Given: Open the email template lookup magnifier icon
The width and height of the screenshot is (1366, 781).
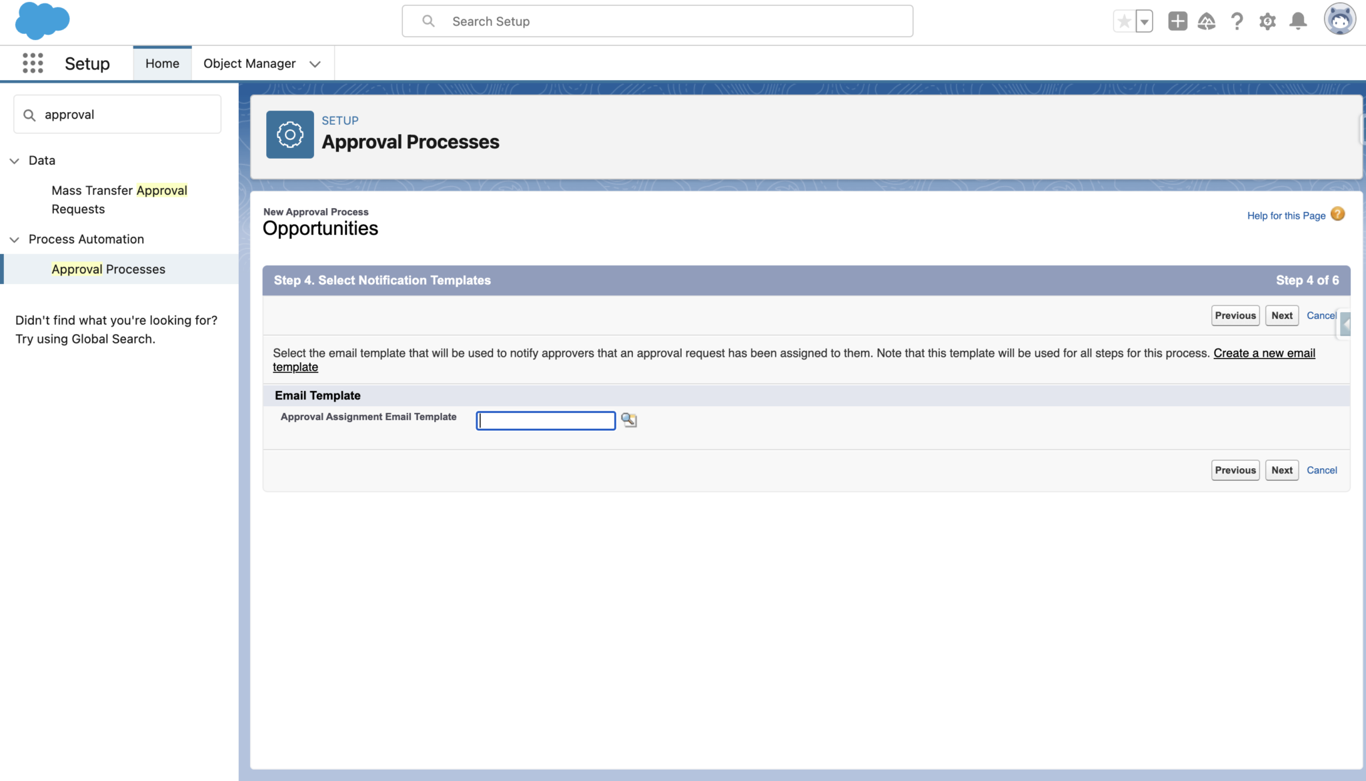Looking at the screenshot, I should tap(629, 420).
